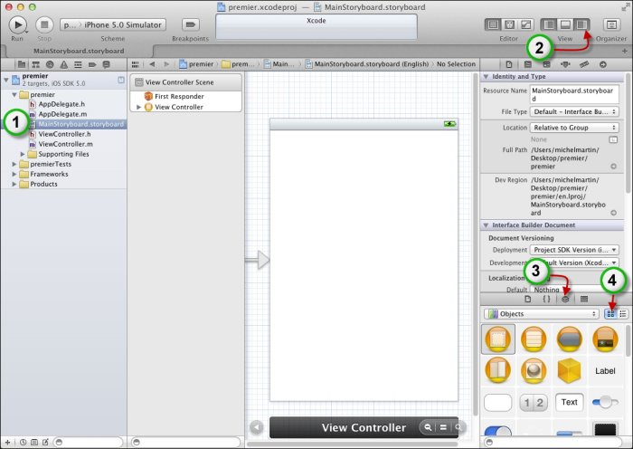The image size is (633, 449).
Task: Select First Responder in scene outline
Action: (179, 96)
